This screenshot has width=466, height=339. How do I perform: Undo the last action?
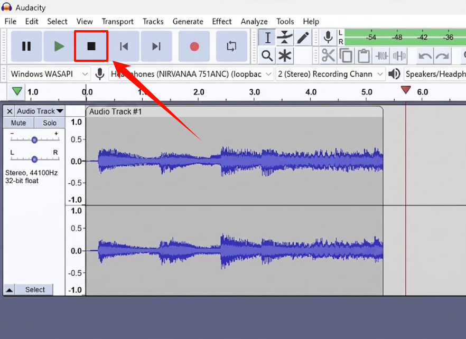click(425, 55)
